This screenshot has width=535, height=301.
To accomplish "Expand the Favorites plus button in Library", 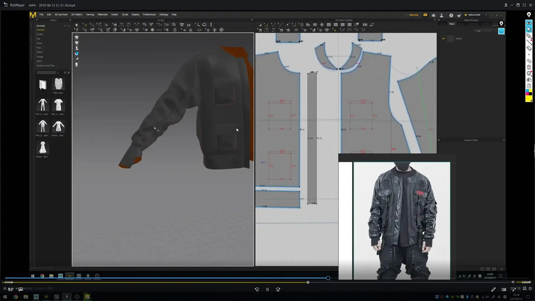I will pyautogui.click(x=65, y=26).
